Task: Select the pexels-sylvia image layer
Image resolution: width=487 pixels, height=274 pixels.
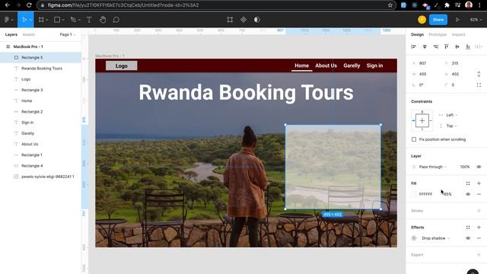Action: [40, 177]
